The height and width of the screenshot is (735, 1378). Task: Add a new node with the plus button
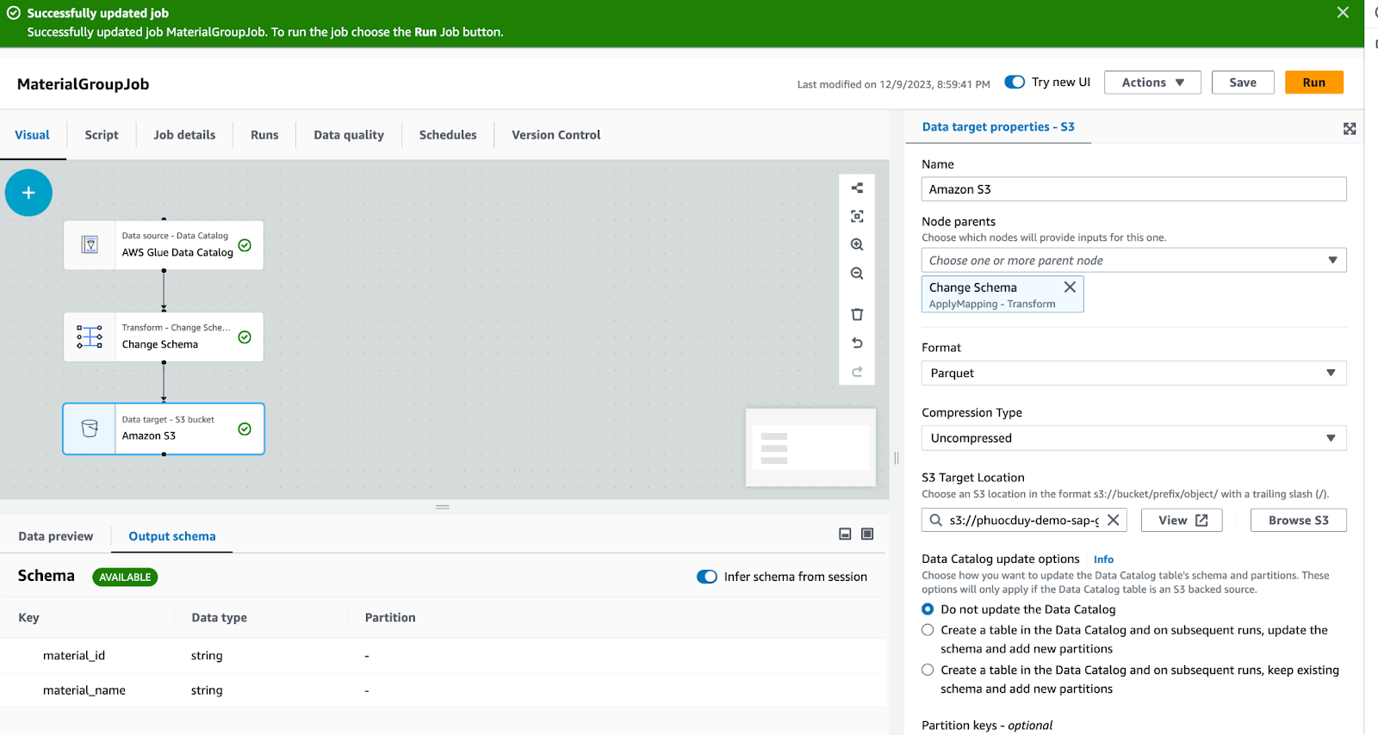[x=28, y=193]
